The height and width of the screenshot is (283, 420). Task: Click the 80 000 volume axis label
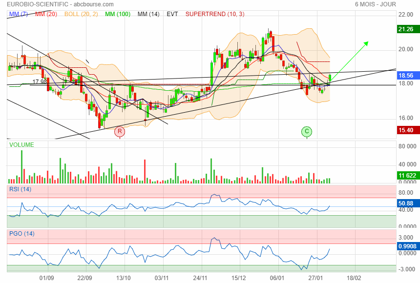click(x=407, y=146)
